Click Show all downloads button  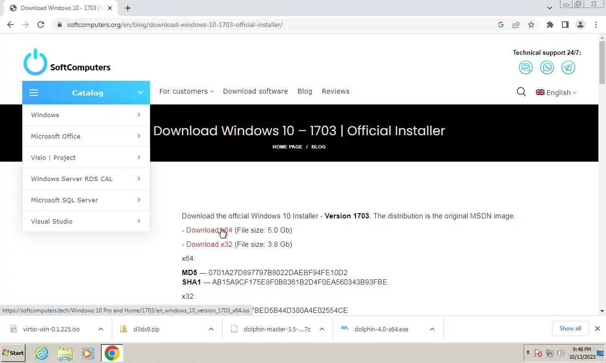coord(570,328)
